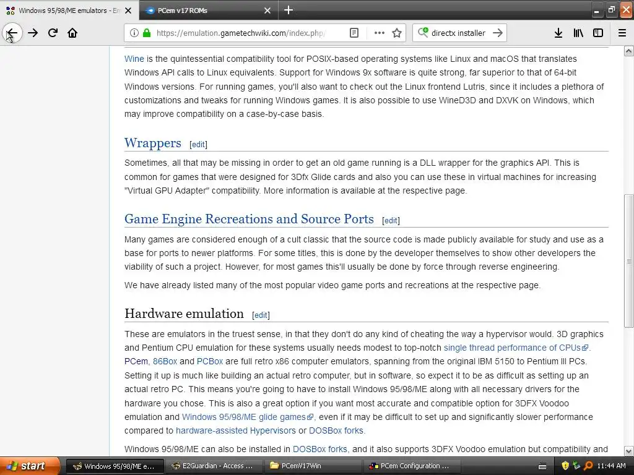Open the downloads panel

click(558, 33)
